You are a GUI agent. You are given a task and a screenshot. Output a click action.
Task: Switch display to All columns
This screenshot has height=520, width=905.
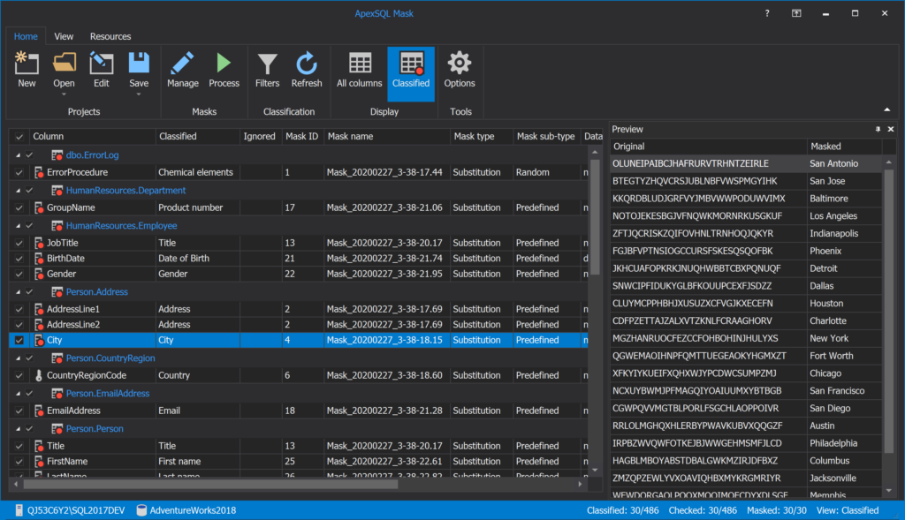pyautogui.click(x=359, y=69)
